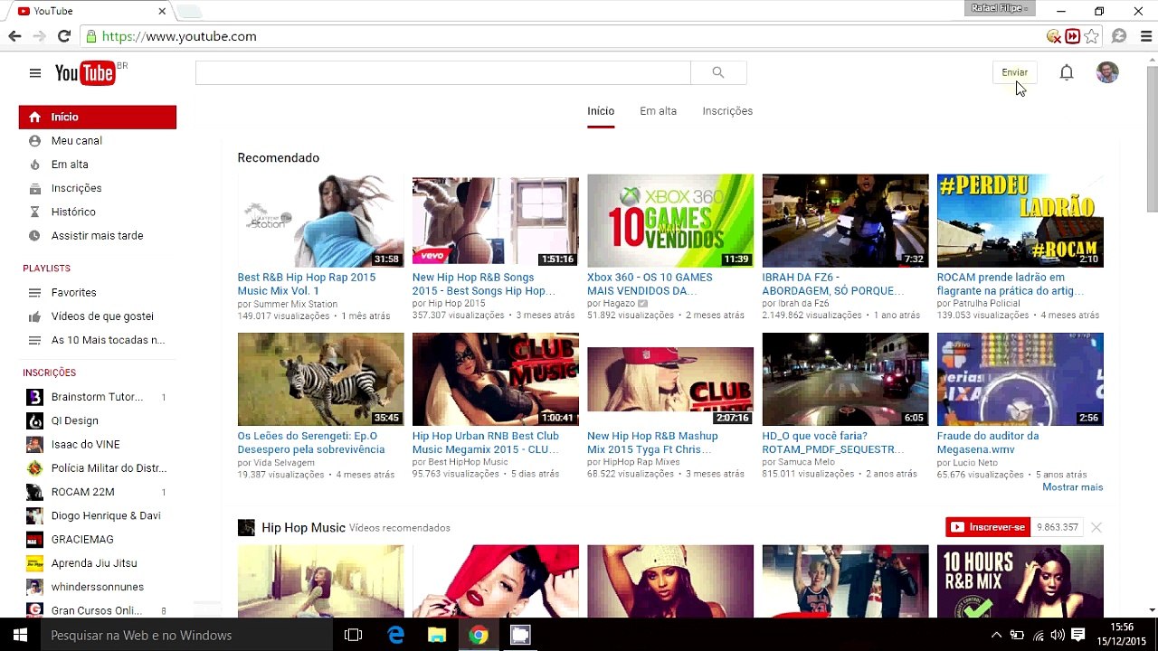Click the QI Design channel avatar

[x=34, y=420]
